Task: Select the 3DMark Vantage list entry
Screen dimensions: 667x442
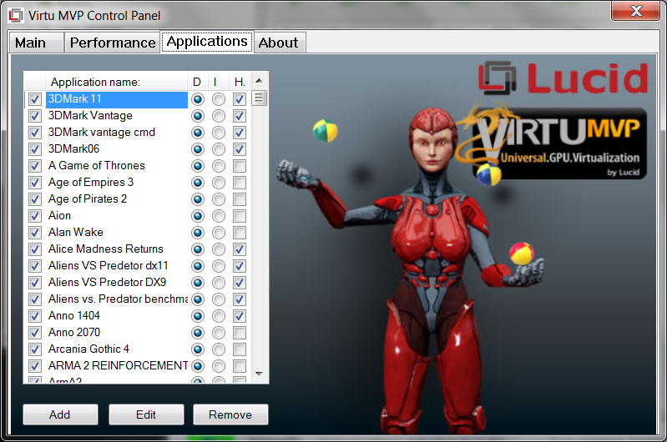Action: (x=117, y=116)
